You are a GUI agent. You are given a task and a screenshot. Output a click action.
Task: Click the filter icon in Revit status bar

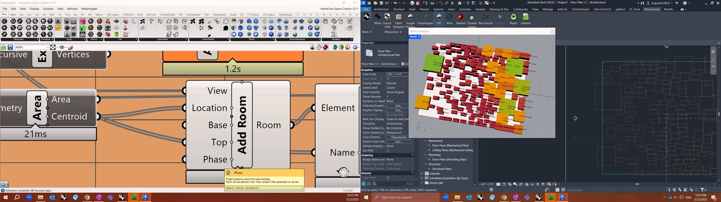[x=703, y=190]
